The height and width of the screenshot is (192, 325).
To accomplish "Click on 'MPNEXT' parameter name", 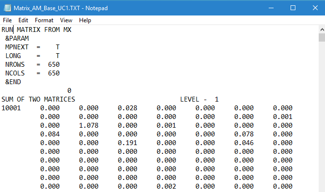I will coord(17,47).
